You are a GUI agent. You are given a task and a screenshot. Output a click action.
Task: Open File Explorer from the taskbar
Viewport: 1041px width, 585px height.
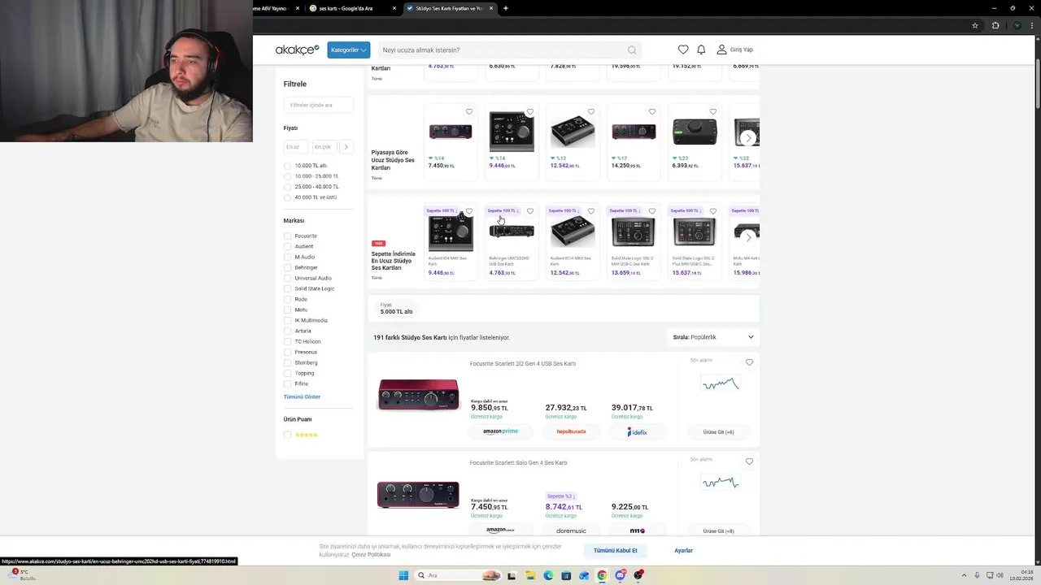click(x=529, y=575)
